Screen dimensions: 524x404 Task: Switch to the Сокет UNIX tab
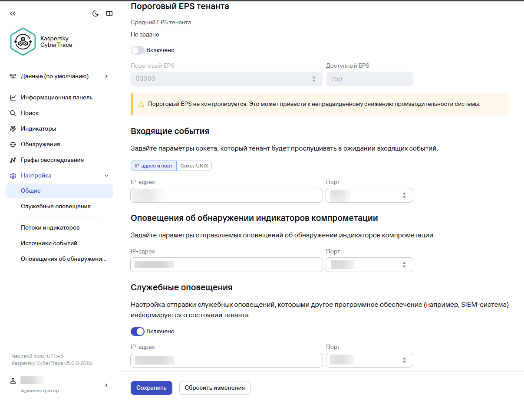tap(194, 165)
